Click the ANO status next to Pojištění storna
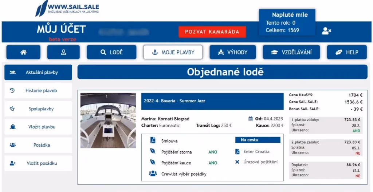 click(213, 152)
